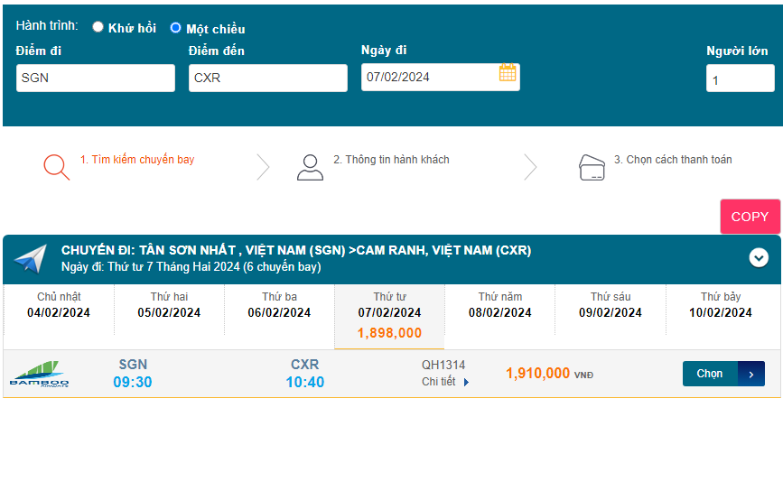Click the magnifier flight search step icon
The image size is (783, 482).
pos(56,167)
